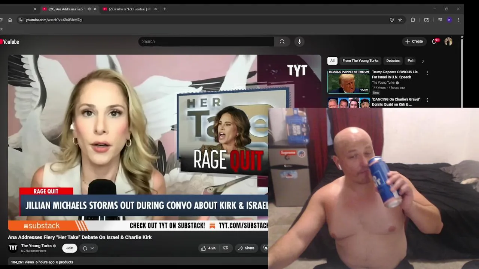479x269 pixels.
Task: Close the Who Is Nick Fuentes tab
Action: pyautogui.click(x=155, y=9)
